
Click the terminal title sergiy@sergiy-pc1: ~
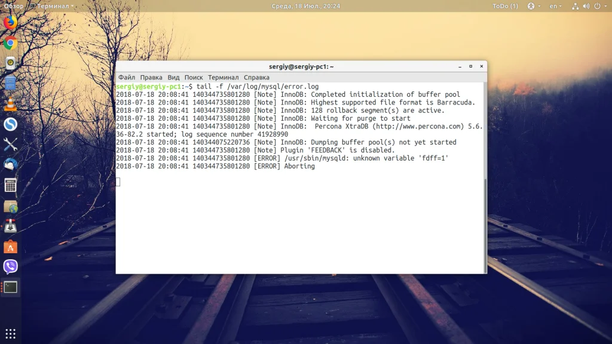point(301,66)
